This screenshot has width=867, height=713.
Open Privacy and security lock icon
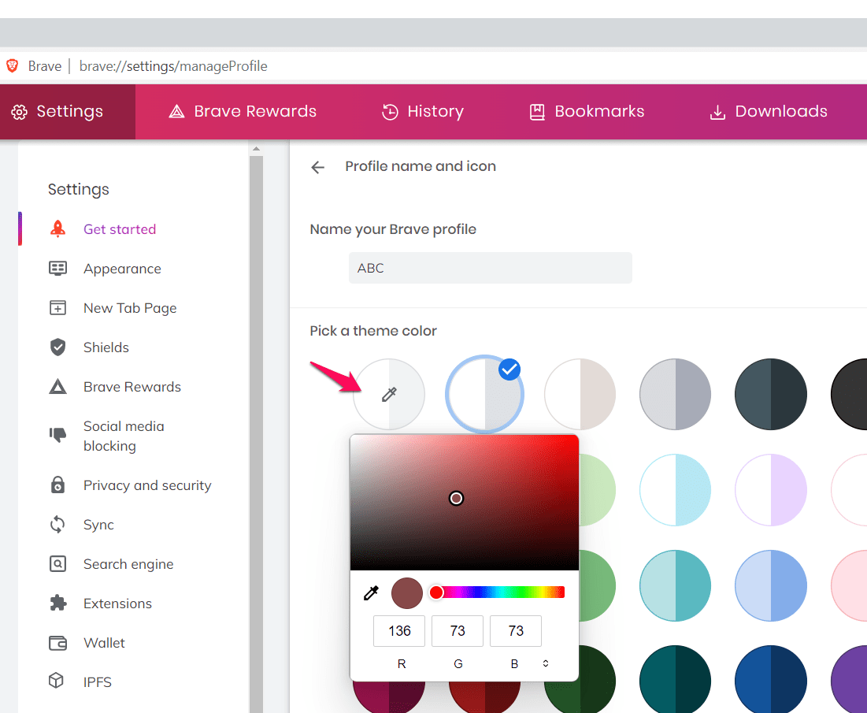[57, 485]
